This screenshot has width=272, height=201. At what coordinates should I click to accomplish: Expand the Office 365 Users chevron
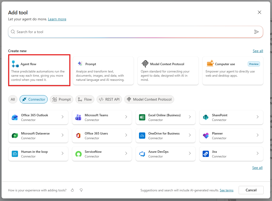126,135
